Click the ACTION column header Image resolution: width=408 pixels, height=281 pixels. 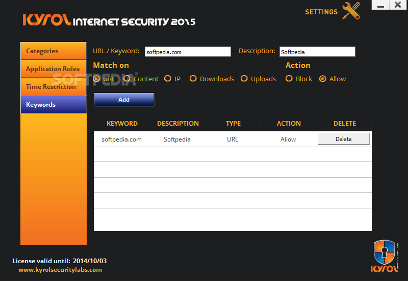[x=289, y=124]
